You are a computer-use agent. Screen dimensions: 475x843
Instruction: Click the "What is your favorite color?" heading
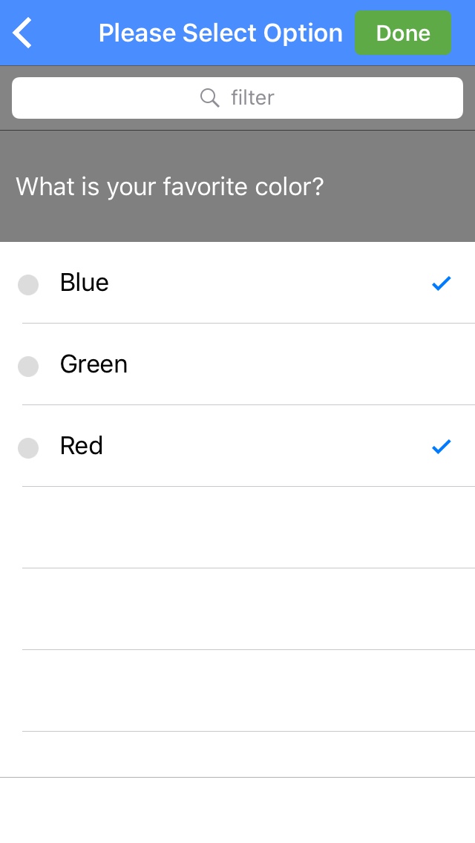click(170, 186)
